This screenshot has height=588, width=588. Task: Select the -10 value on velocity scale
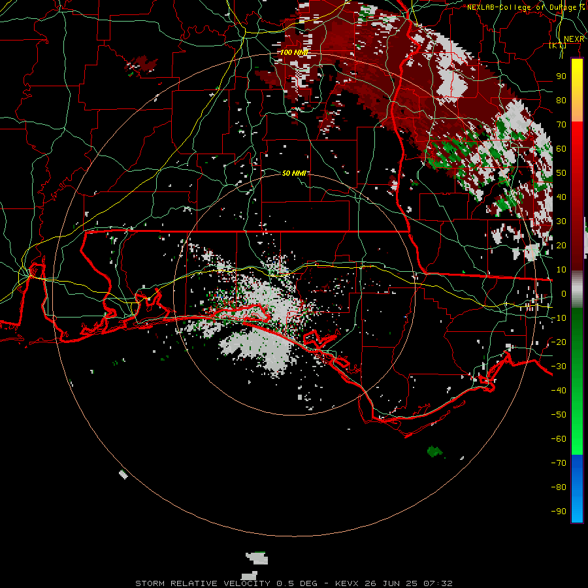559,318
